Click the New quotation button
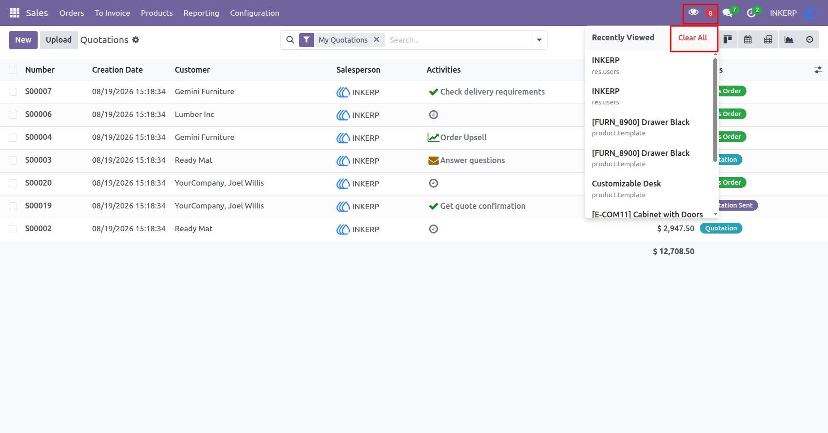This screenshot has width=828, height=433. click(x=23, y=40)
